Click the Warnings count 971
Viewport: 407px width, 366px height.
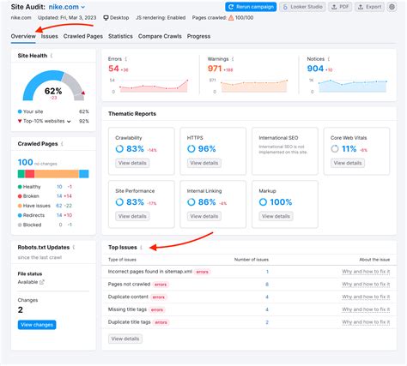215,69
